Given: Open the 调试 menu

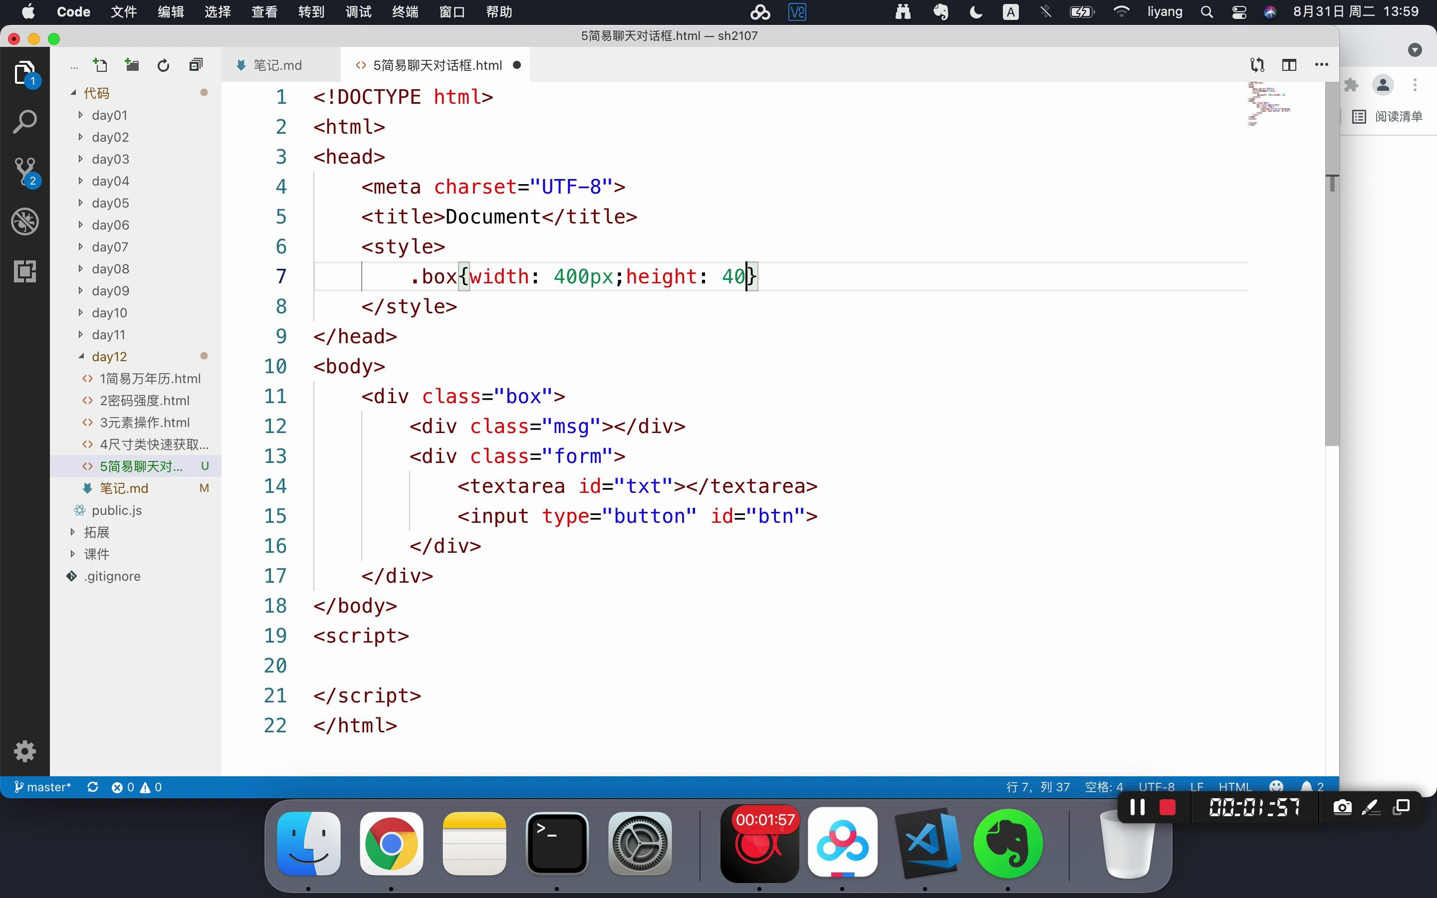Looking at the screenshot, I should click(x=358, y=12).
